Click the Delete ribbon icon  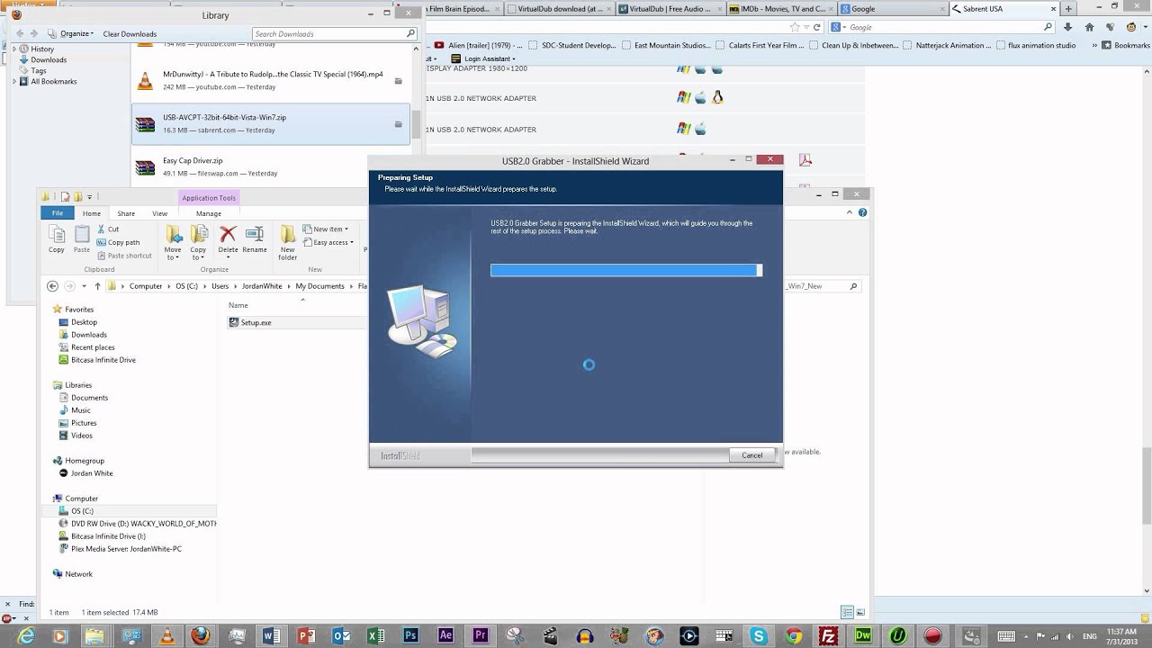point(229,235)
